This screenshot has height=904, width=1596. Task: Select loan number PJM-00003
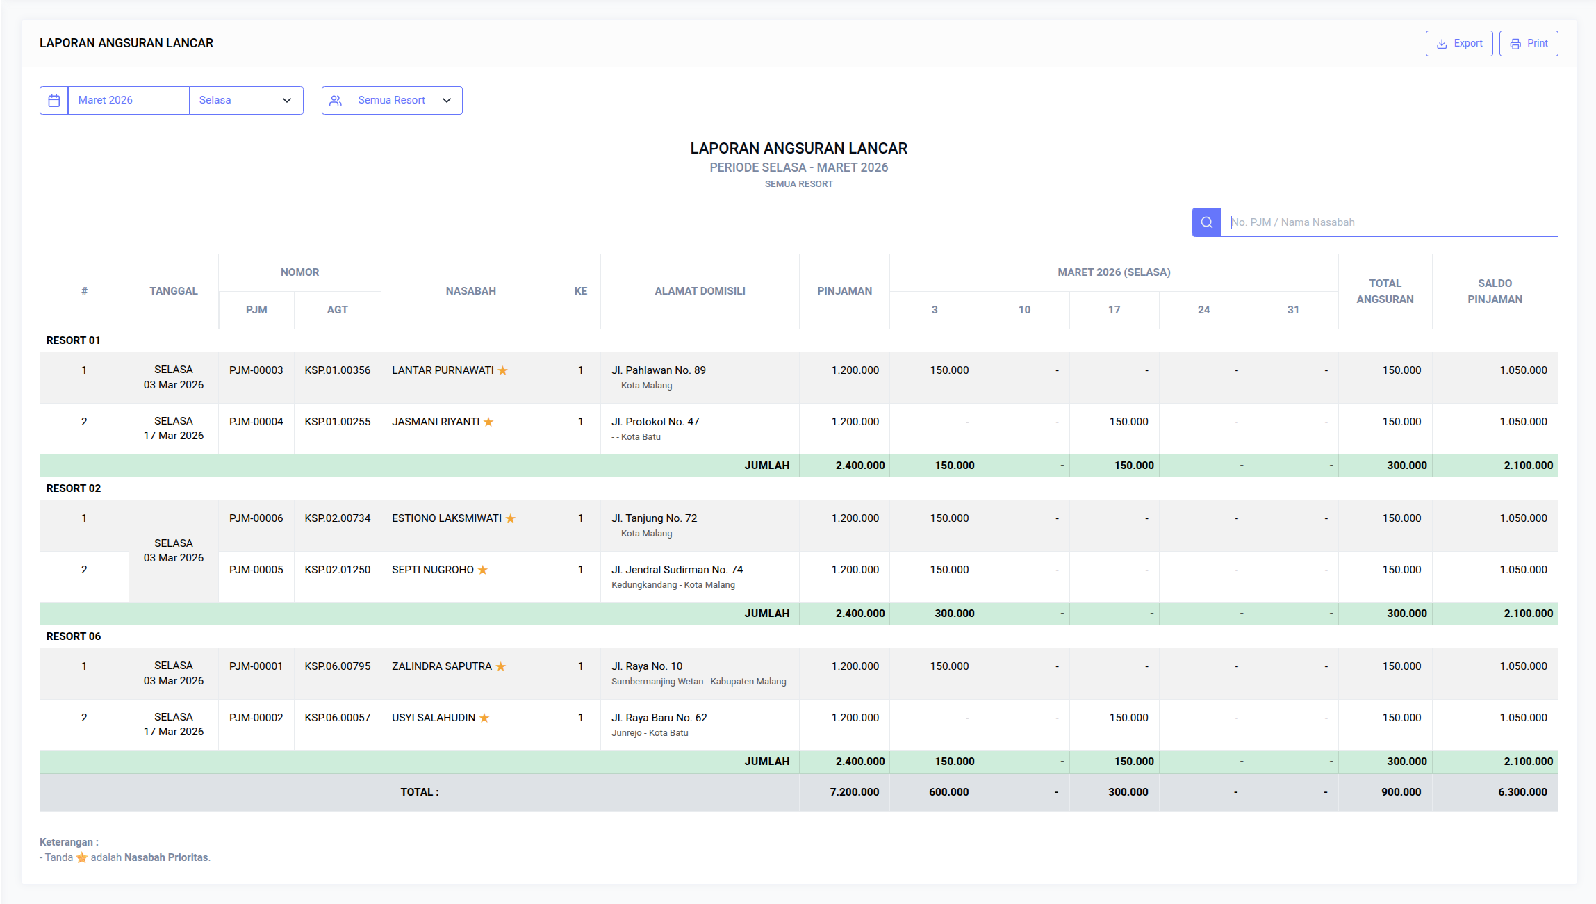256,370
